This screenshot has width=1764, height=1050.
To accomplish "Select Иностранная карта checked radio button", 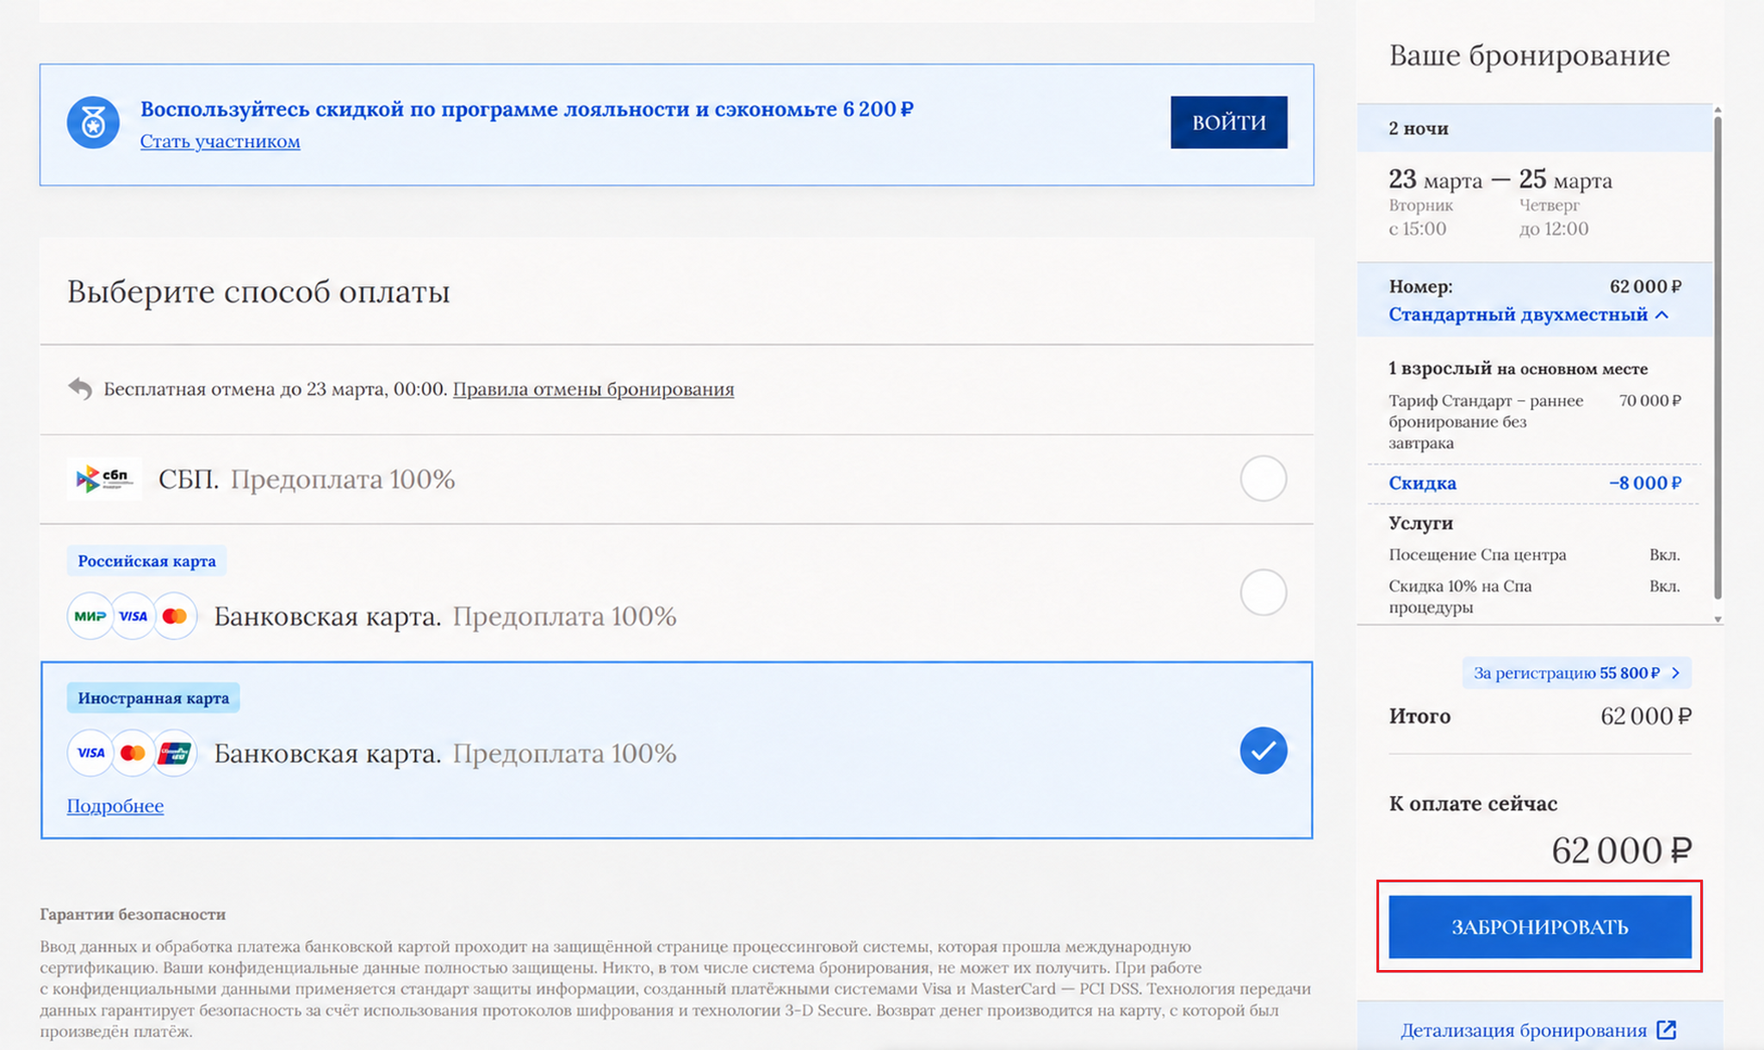I will (x=1264, y=750).
